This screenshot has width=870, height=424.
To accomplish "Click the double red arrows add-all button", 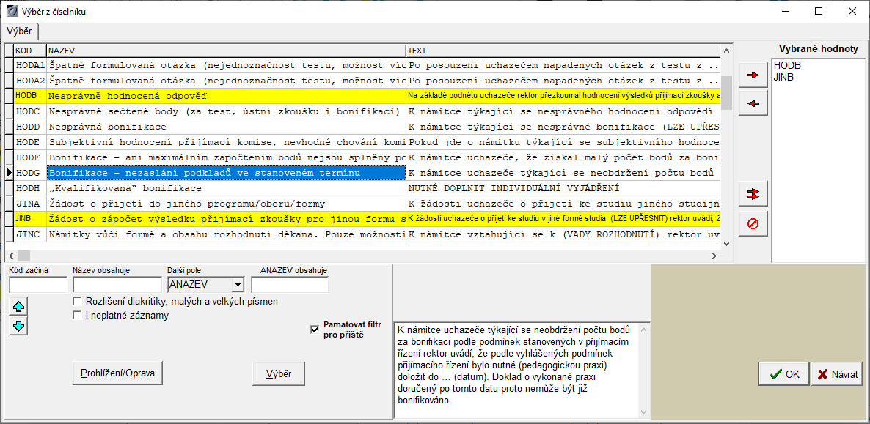I will [753, 194].
